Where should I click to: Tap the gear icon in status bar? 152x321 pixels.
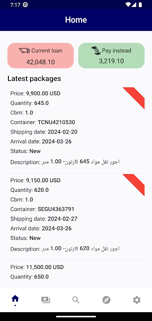[25, 5]
